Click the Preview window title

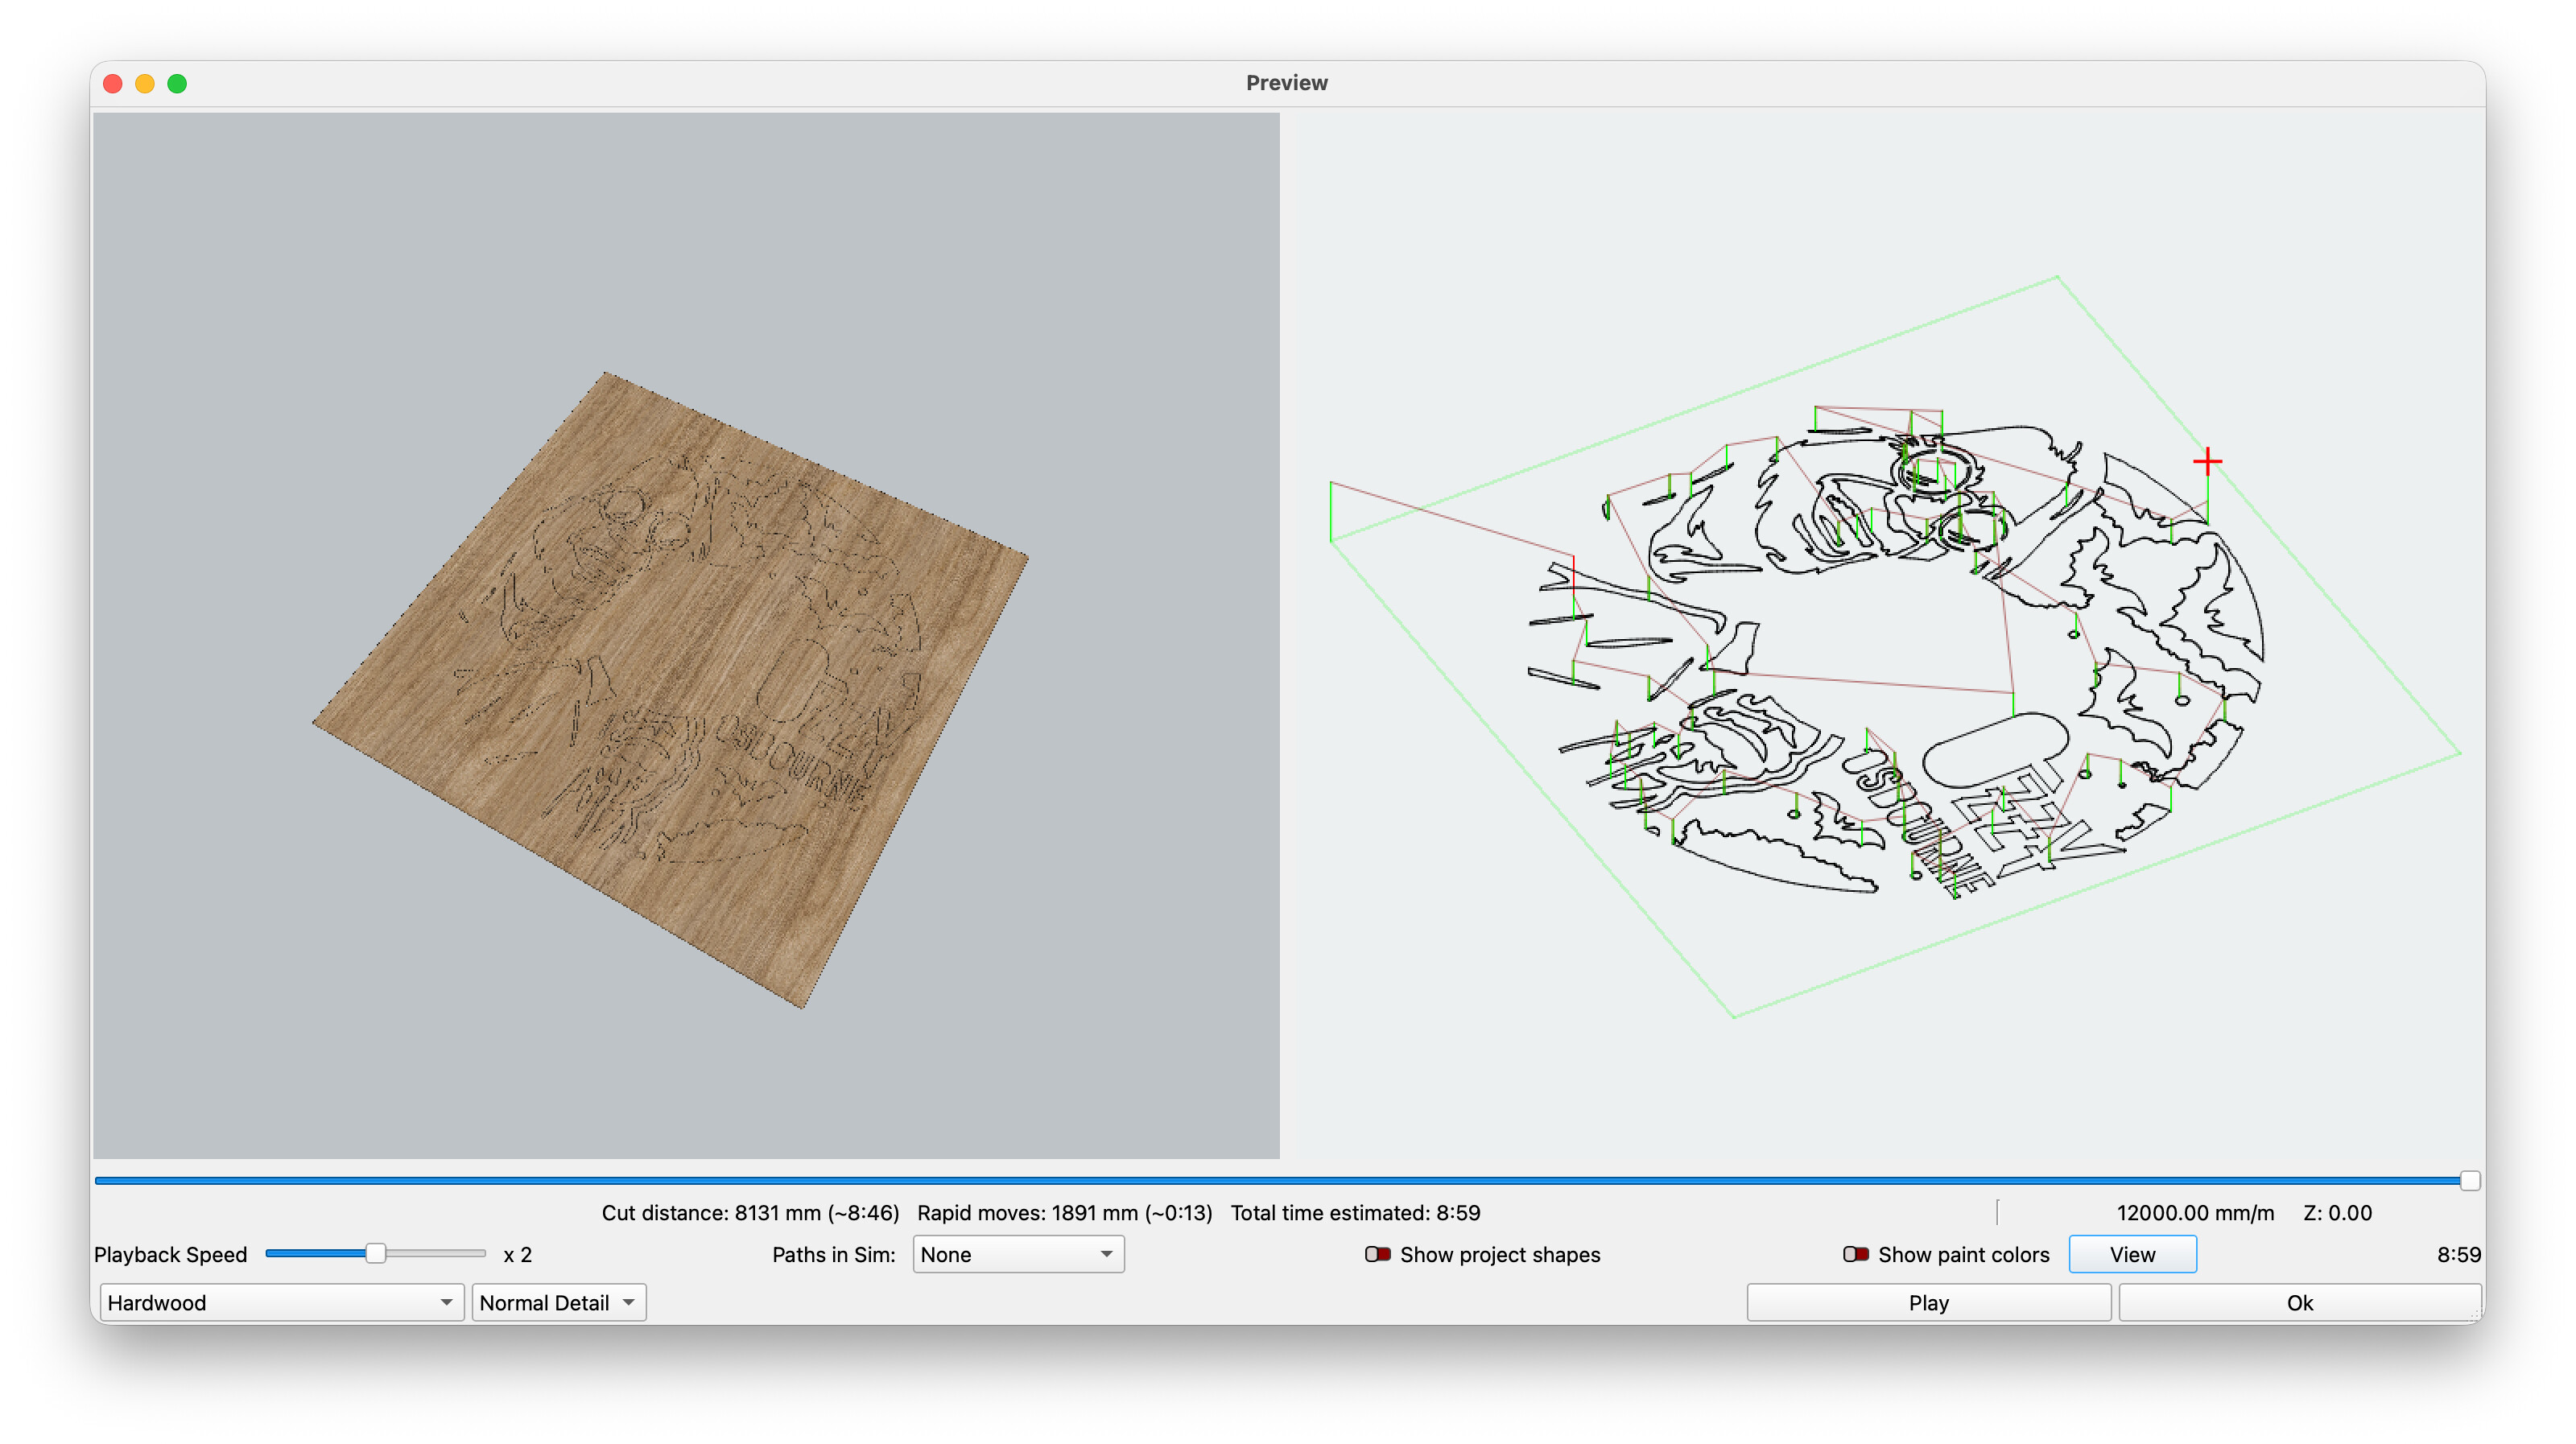click(1286, 83)
